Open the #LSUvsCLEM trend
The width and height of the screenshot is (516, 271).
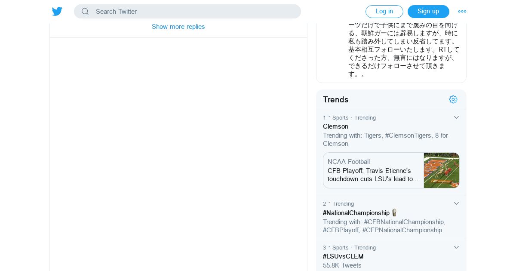pyautogui.click(x=343, y=256)
